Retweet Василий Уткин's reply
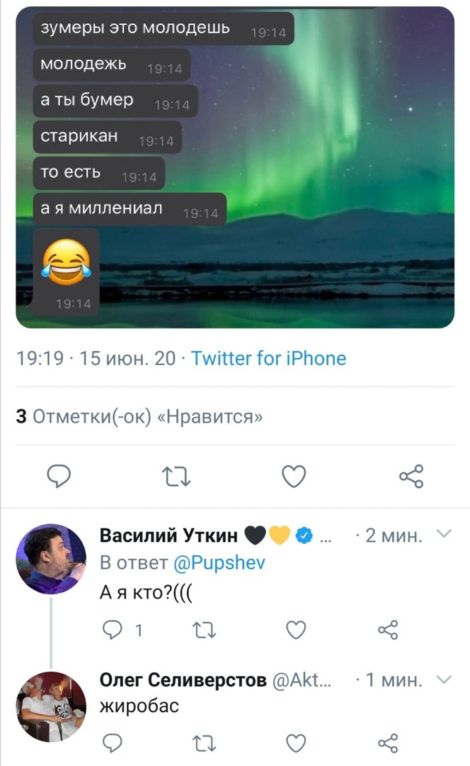 [x=205, y=629]
